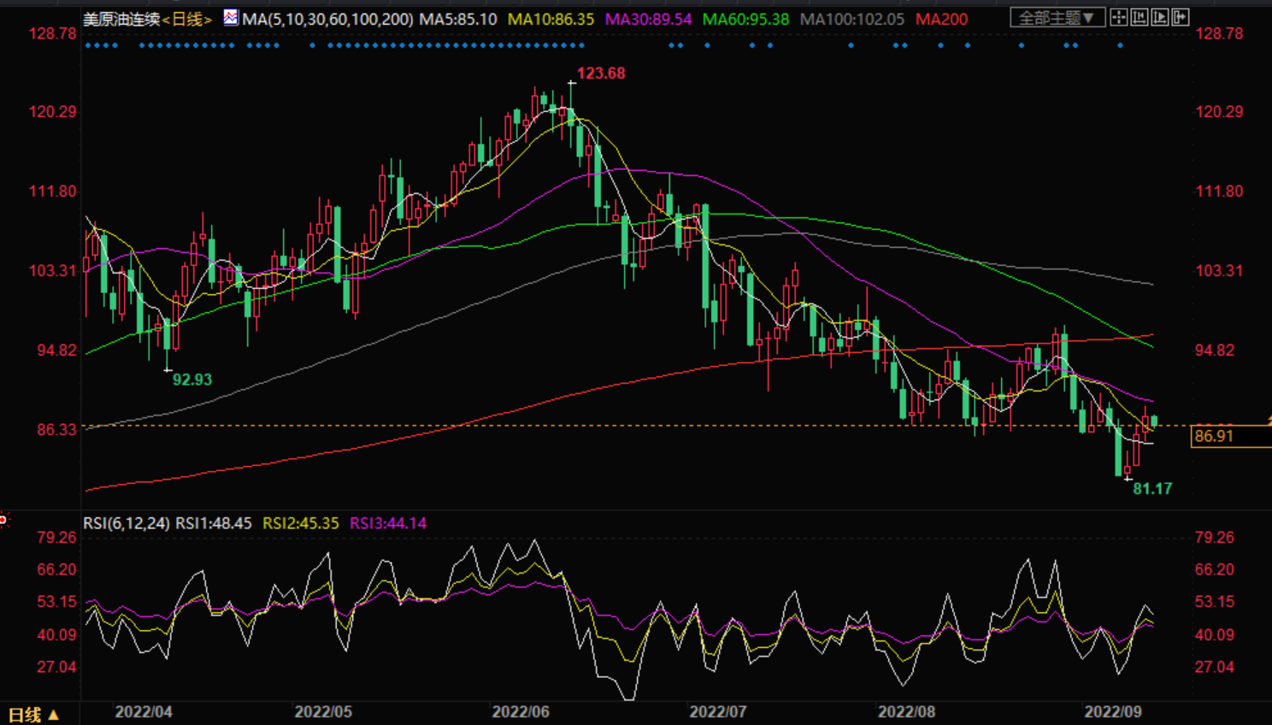1272x725 pixels.
Task: Click the scroll-right panel icon at the toolbar's end
Action: click(x=1180, y=17)
